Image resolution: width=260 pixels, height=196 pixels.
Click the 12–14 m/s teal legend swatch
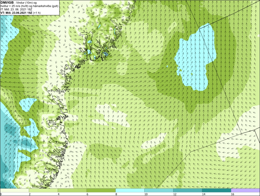pyautogui.click(x=187, y=190)
